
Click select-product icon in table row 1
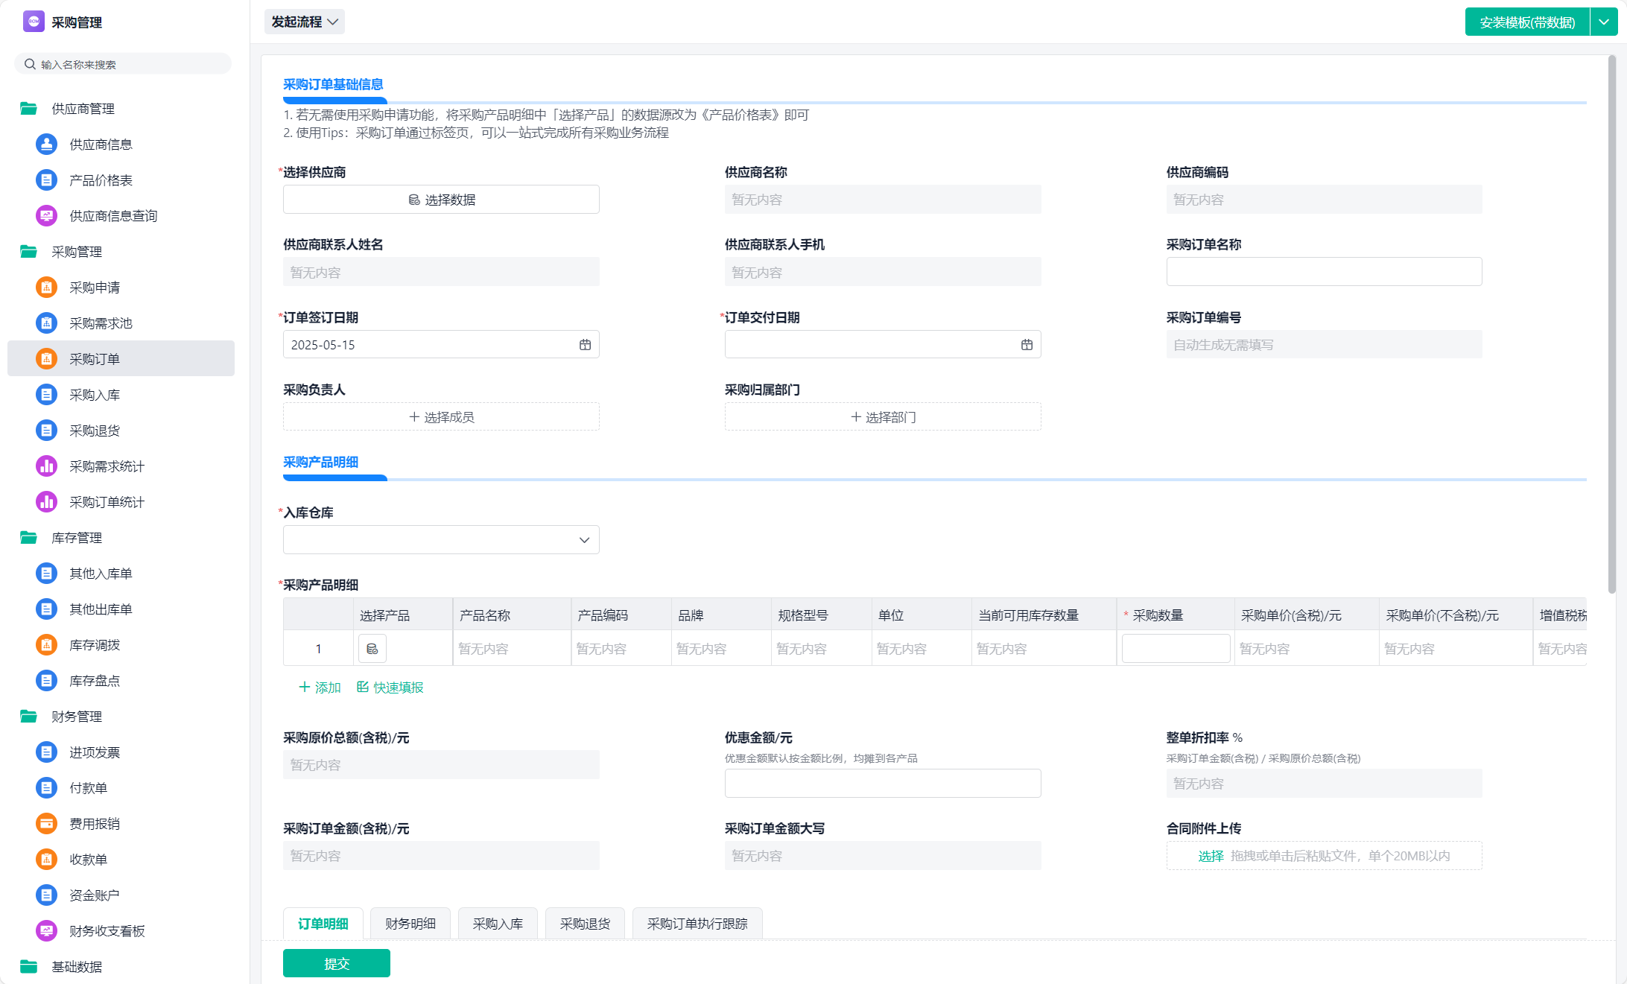372,649
